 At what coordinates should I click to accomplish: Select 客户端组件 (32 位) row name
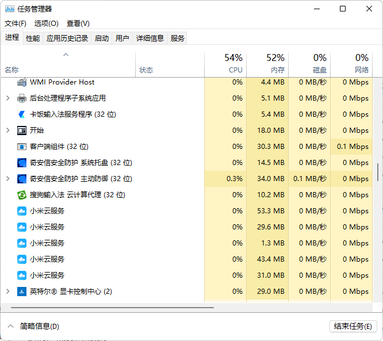(59, 147)
